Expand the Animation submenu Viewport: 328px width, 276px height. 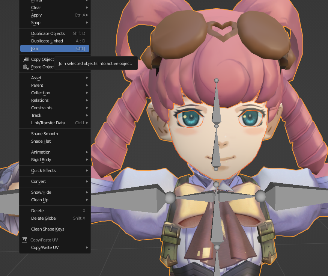tap(55, 152)
